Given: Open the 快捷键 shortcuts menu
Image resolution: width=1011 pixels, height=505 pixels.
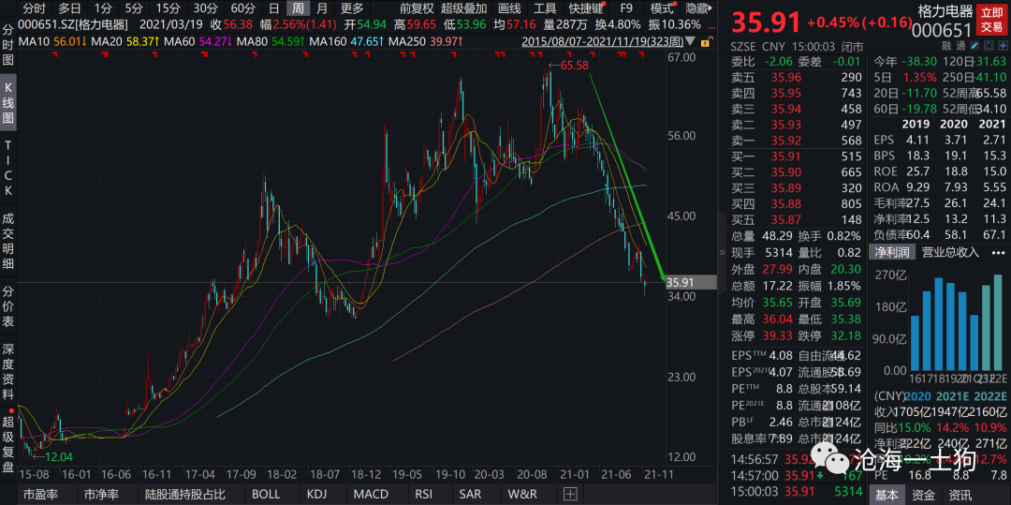Looking at the screenshot, I should (x=586, y=8).
